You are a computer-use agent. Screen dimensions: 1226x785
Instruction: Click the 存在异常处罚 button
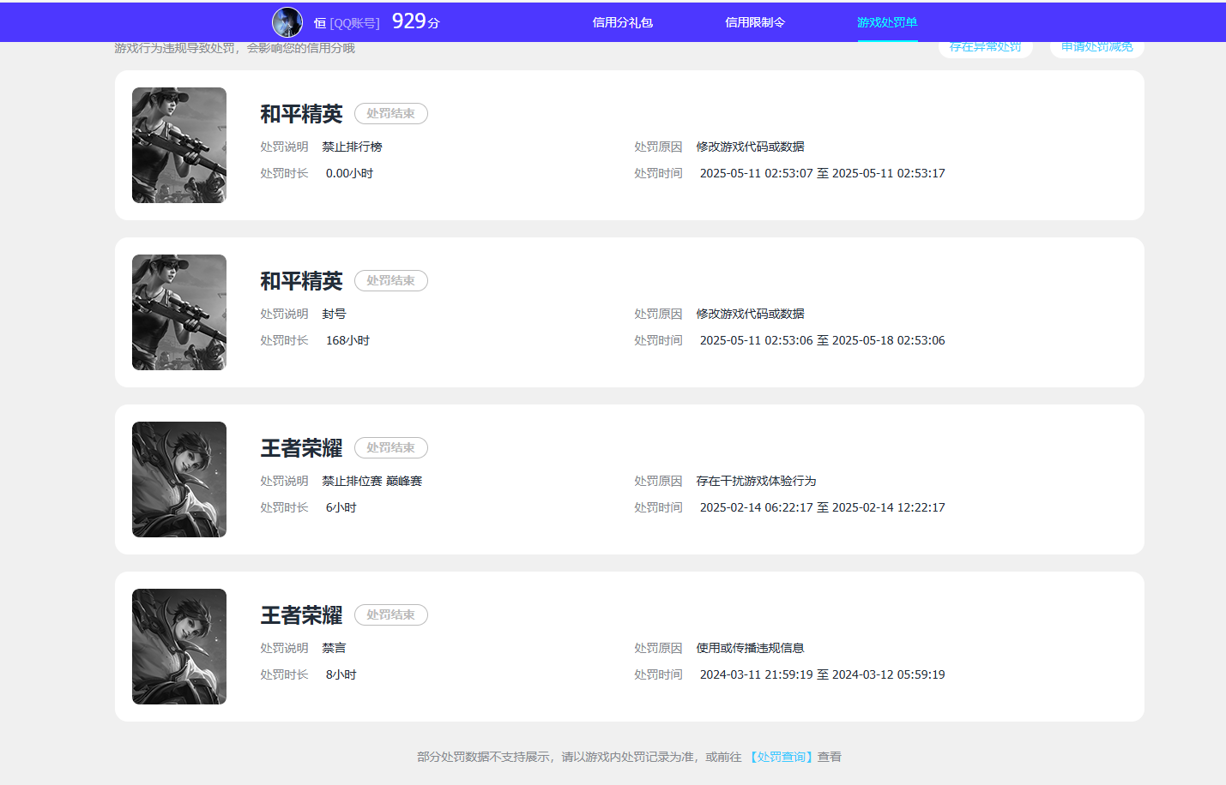coord(985,48)
